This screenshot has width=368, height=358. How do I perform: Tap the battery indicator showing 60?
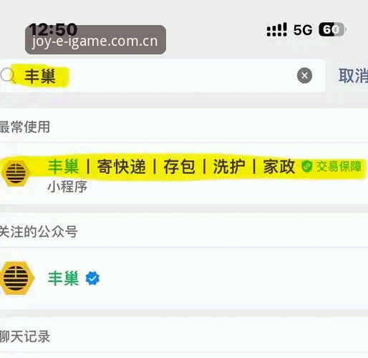tap(332, 29)
